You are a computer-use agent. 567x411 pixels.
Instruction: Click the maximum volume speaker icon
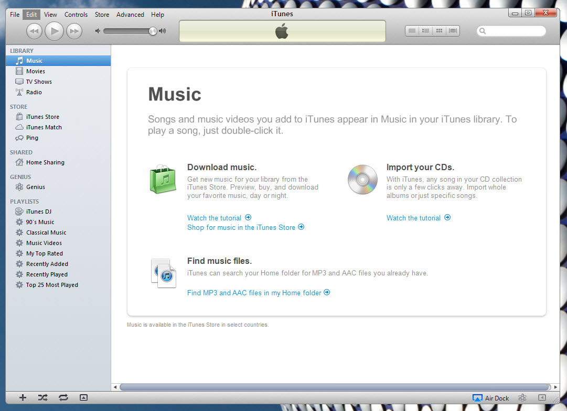tap(163, 31)
